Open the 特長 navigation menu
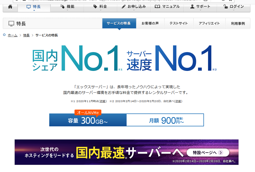The image size is (255, 172). tap(34, 8)
